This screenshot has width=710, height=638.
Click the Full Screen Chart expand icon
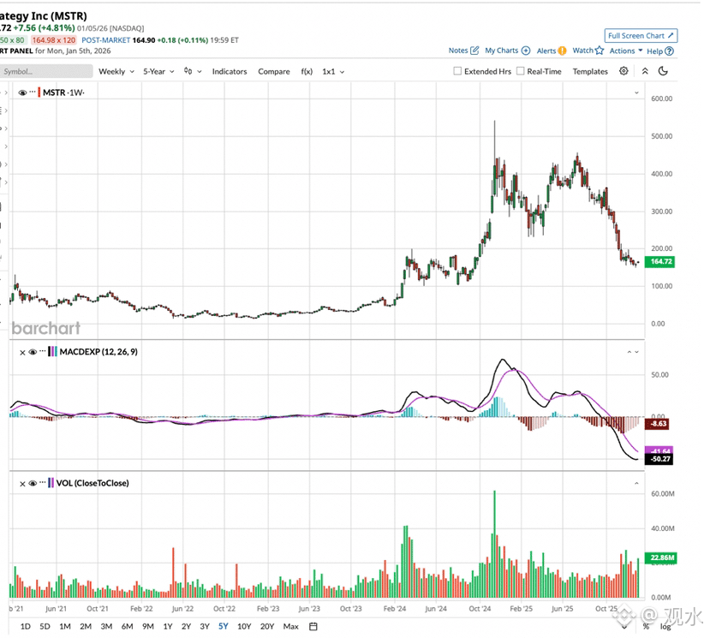pos(671,35)
